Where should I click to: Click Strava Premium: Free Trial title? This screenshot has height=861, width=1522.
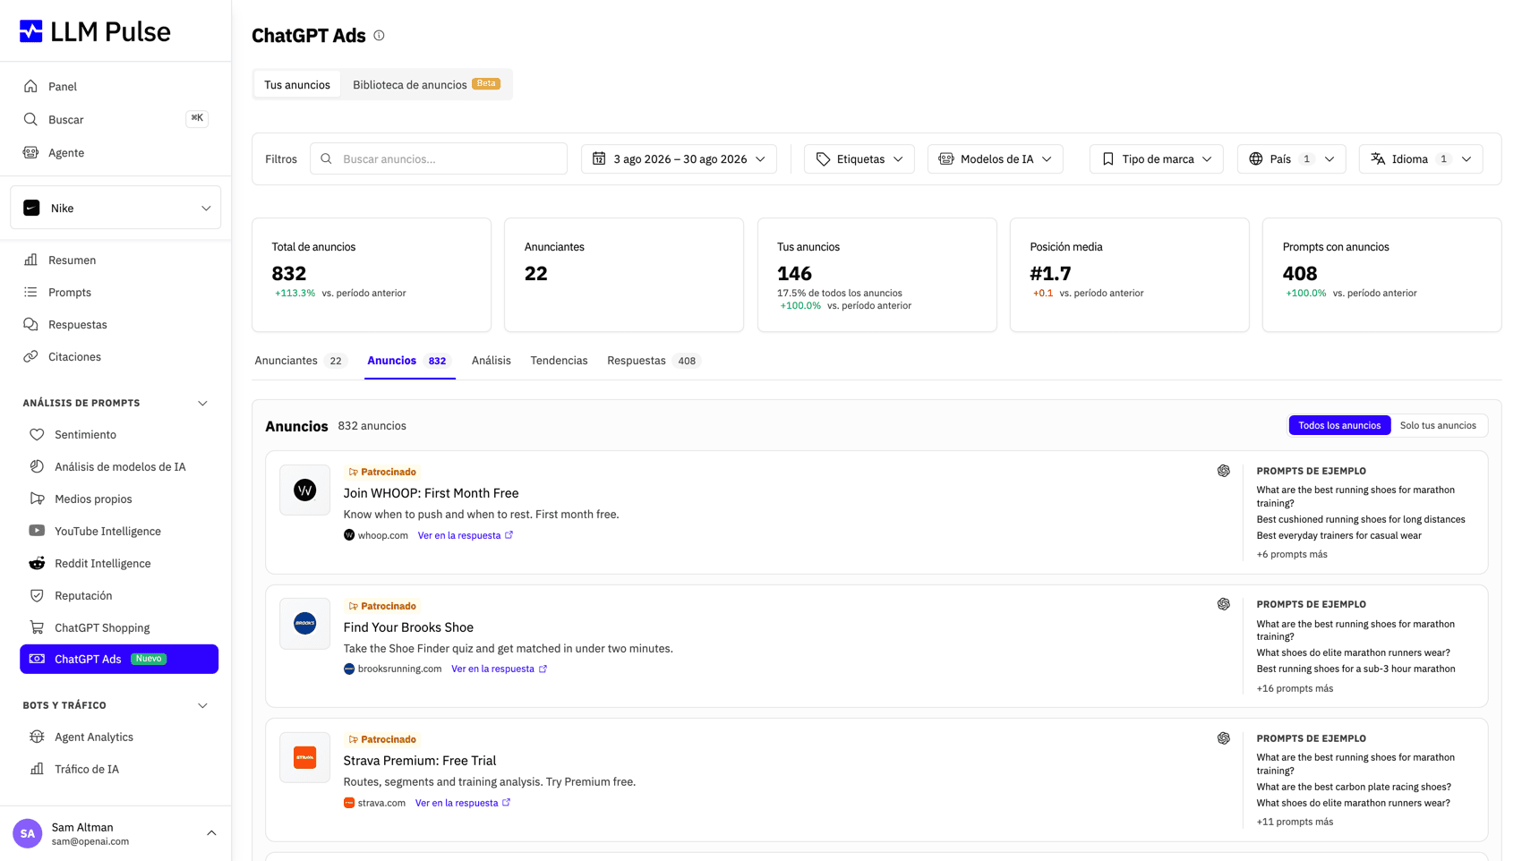click(x=420, y=761)
